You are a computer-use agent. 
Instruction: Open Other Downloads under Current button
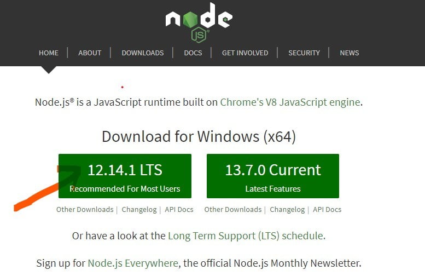click(x=233, y=210)
